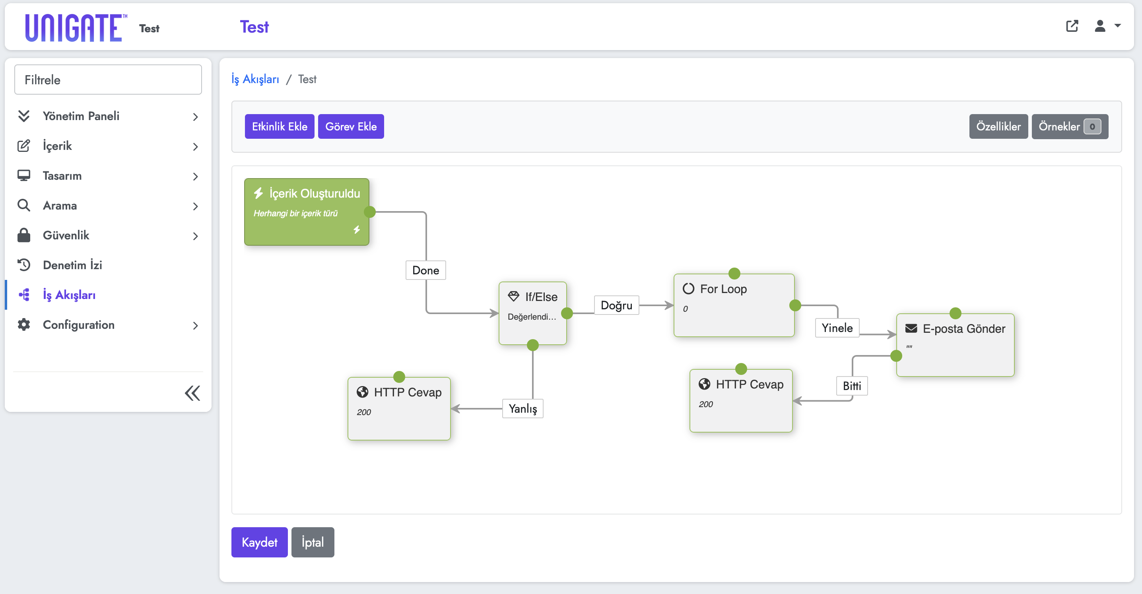Open Tasarım menu item
Viewport: 1142px width, 594px height.
coord(108,176)
